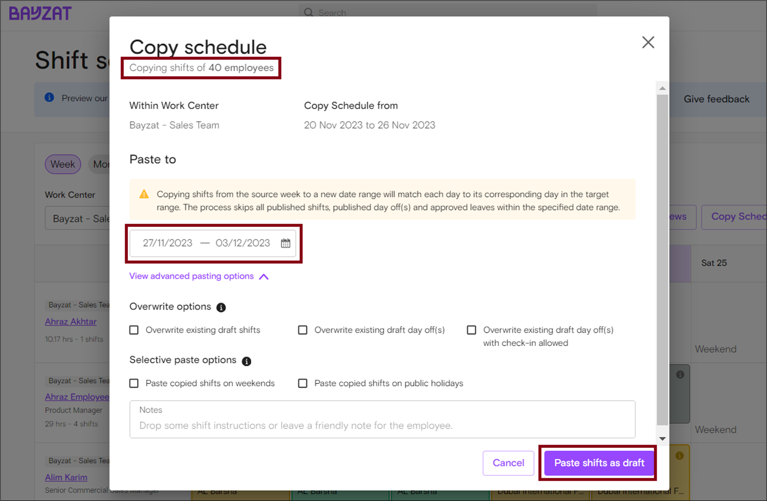
Task: Enable Overwrite existing draft shifts
Action: pyautogui.click(x=134, y=330)
